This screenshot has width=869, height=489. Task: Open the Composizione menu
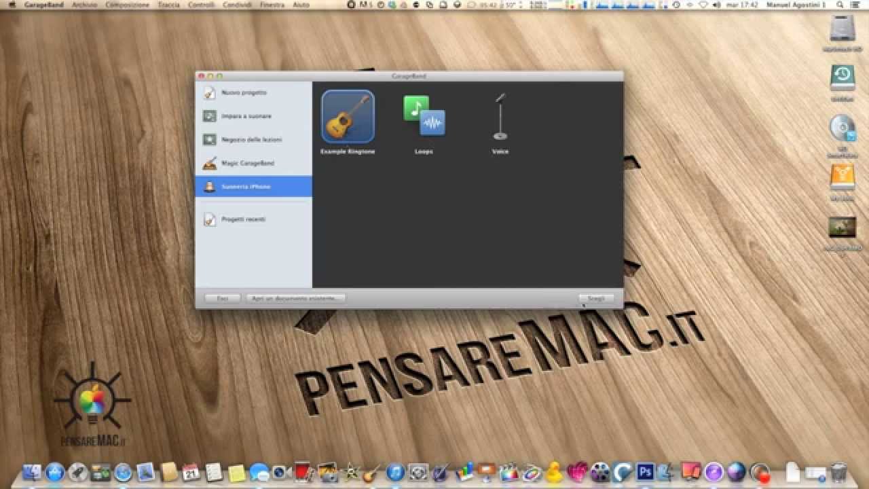127,5
